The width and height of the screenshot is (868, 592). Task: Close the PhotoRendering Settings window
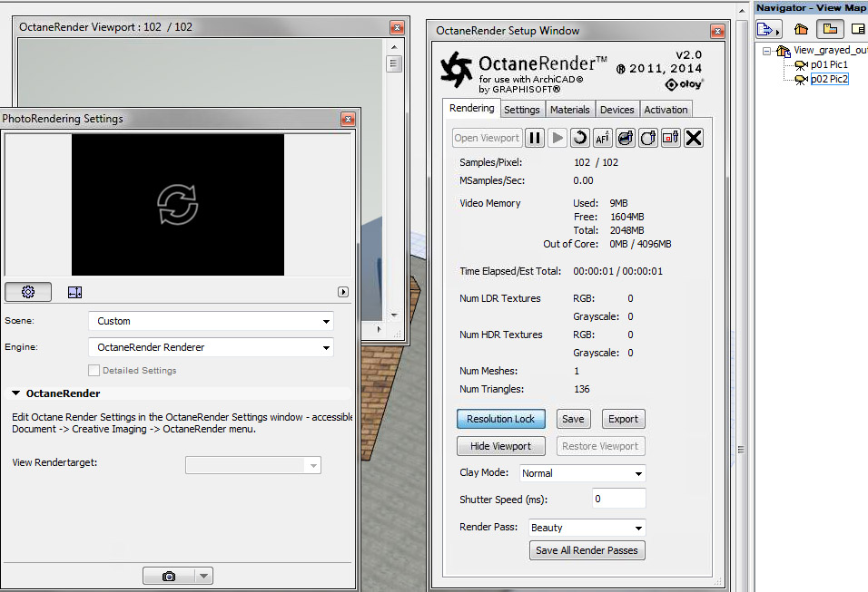click(x=348, y=119)
